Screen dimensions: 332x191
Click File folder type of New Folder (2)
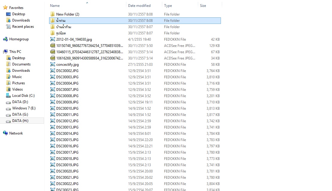(172, 14)
